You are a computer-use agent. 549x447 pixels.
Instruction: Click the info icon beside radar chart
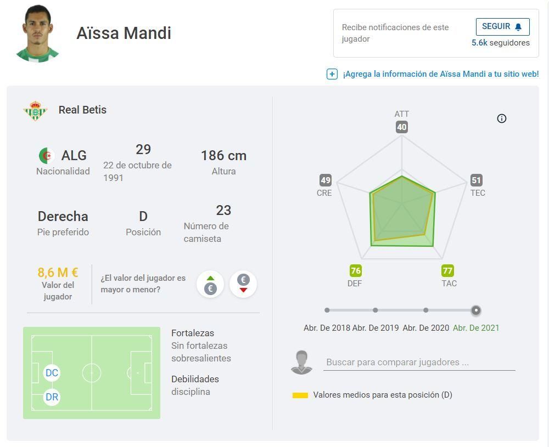tap(502, 118)
